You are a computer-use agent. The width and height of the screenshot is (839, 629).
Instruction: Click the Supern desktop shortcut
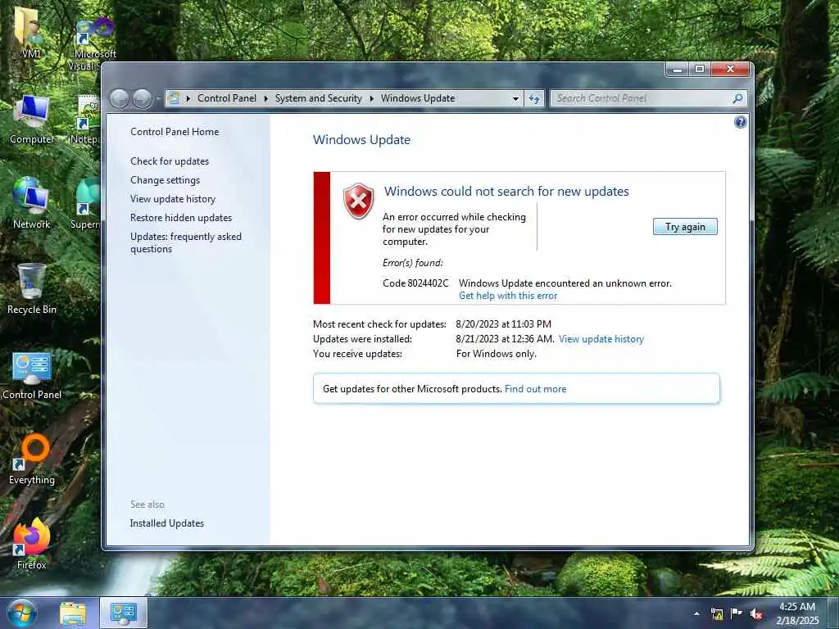point(86,204)
